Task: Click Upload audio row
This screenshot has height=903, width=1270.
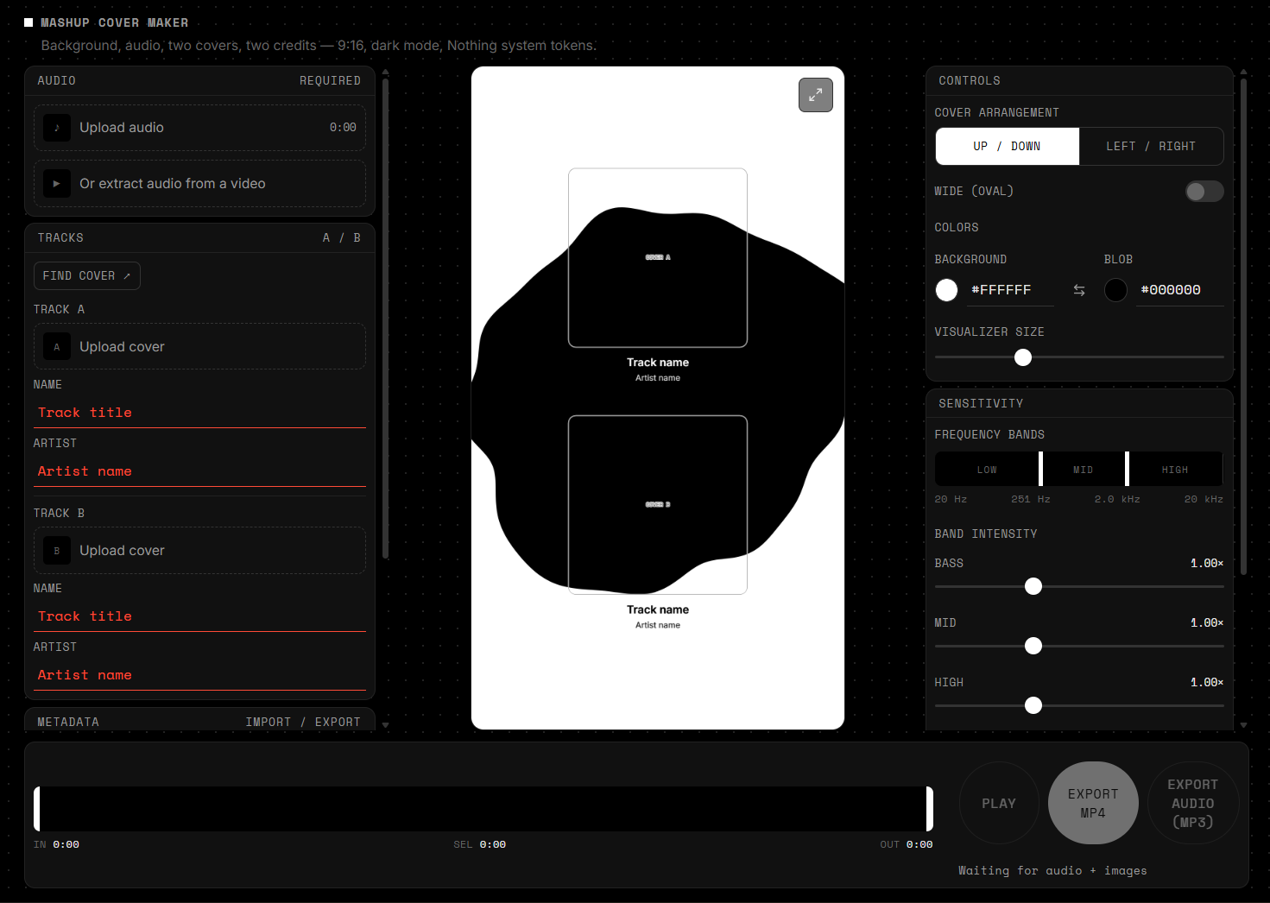Action: [x=199, y=128]
